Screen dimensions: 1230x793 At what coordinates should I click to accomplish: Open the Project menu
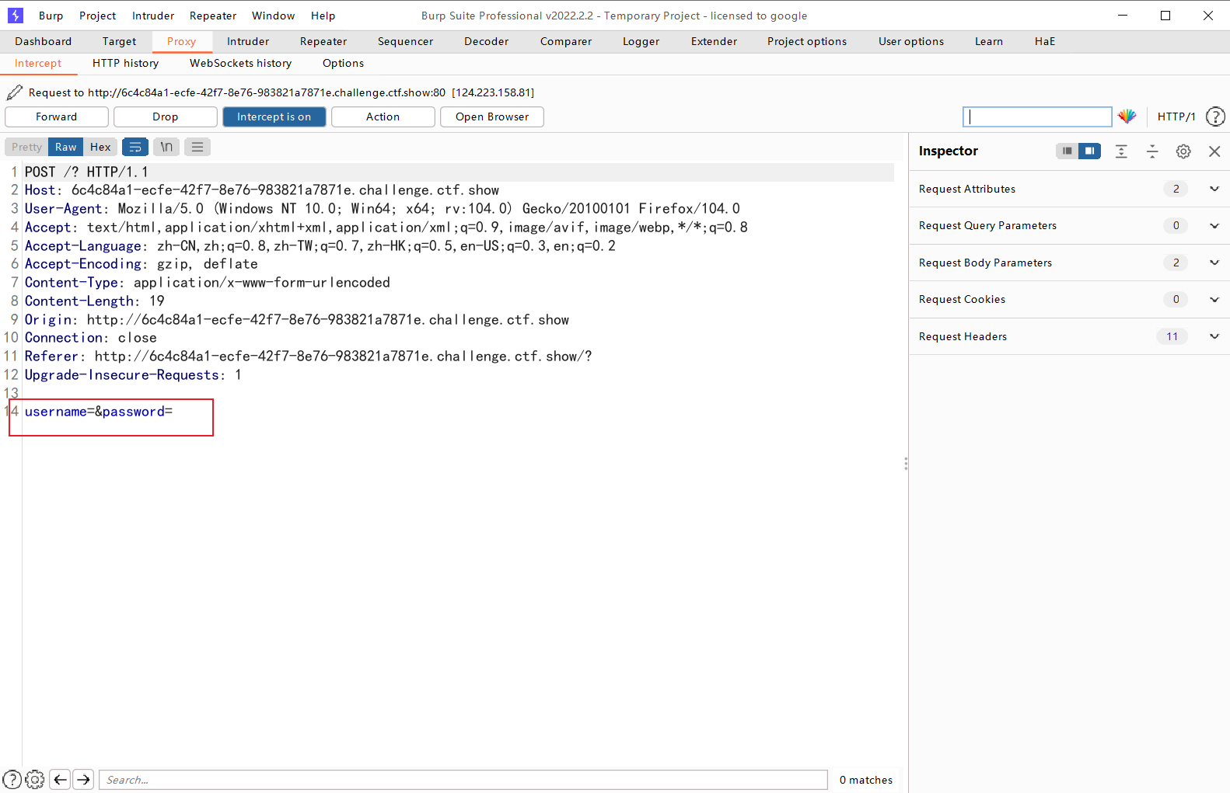click(x=97, y=16)
